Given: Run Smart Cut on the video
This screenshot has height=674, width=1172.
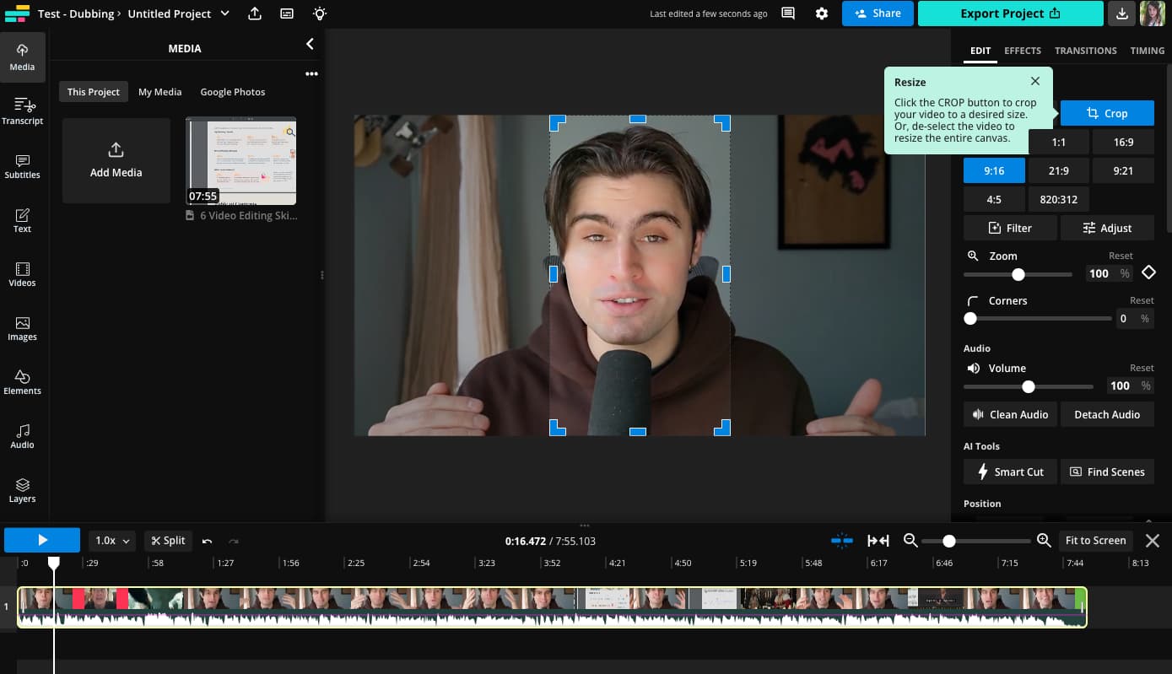Looking at the screenshot, I should click(1010, 472).
